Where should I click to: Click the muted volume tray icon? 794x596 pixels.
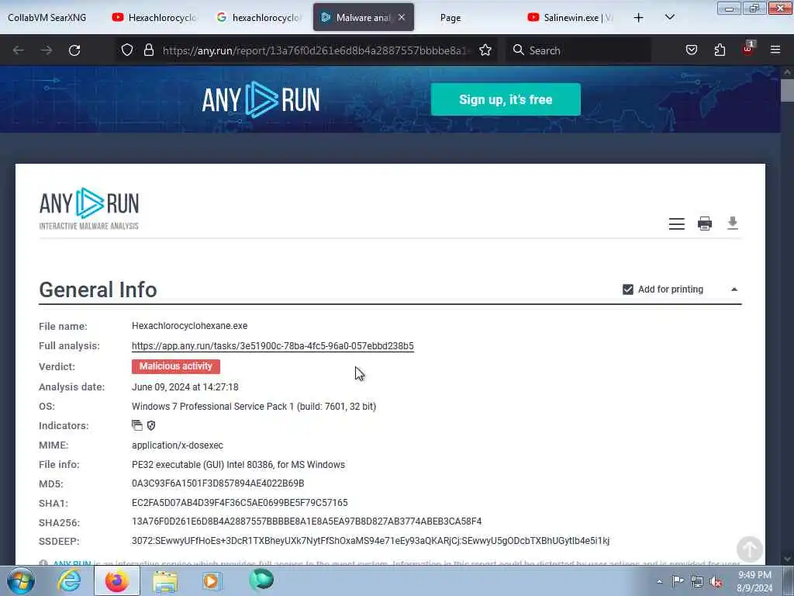(x=716, y=581)
